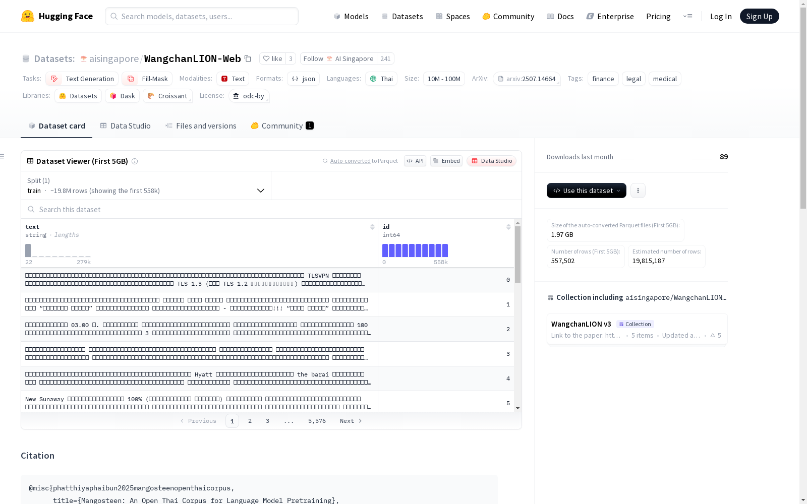Follow AI Singapore

pos(338,58)
